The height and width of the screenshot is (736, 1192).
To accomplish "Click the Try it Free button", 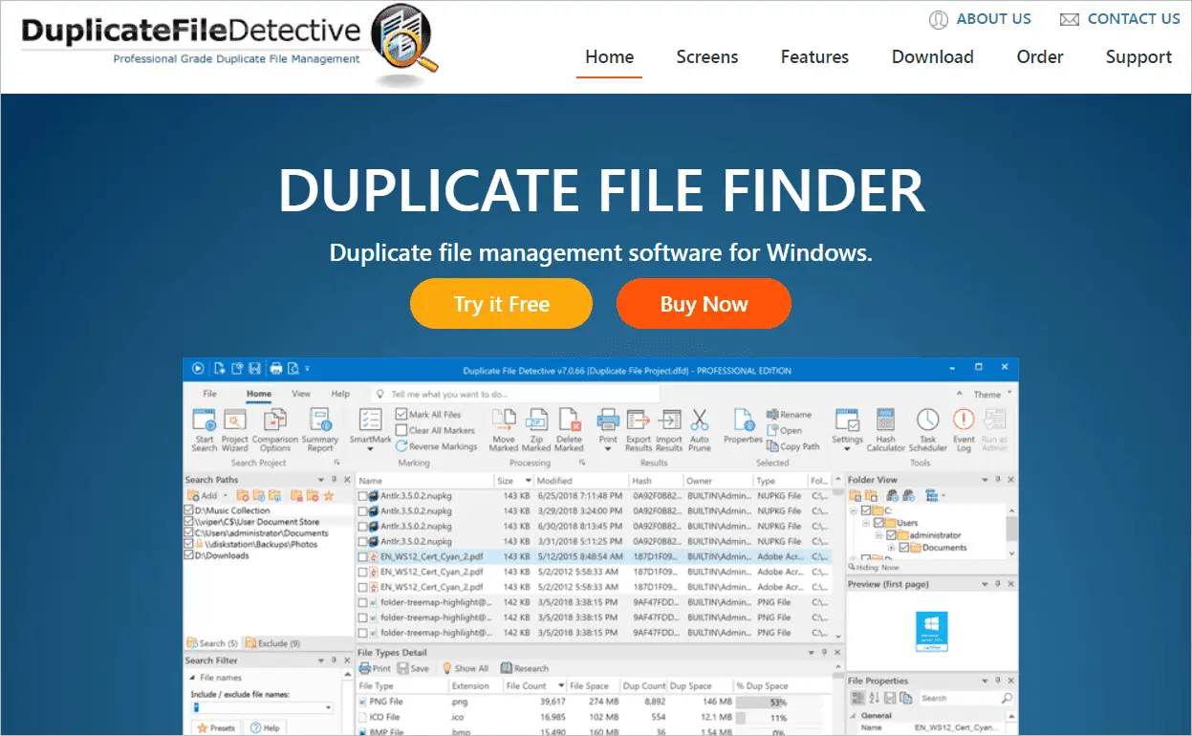I will point(502,304).
